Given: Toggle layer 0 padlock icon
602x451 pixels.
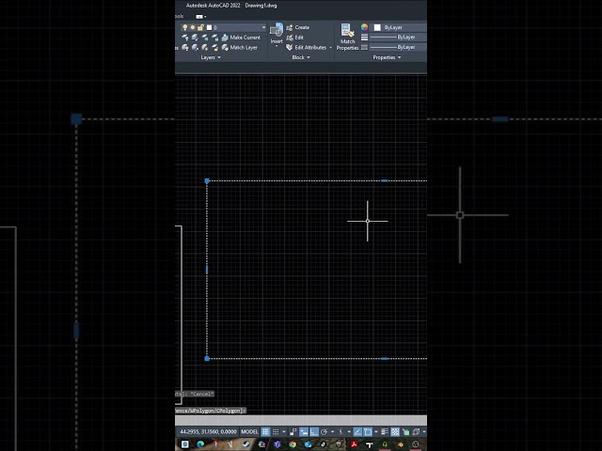Looking at the screenshot, I should pyautogui.click(x=200, y=27).
